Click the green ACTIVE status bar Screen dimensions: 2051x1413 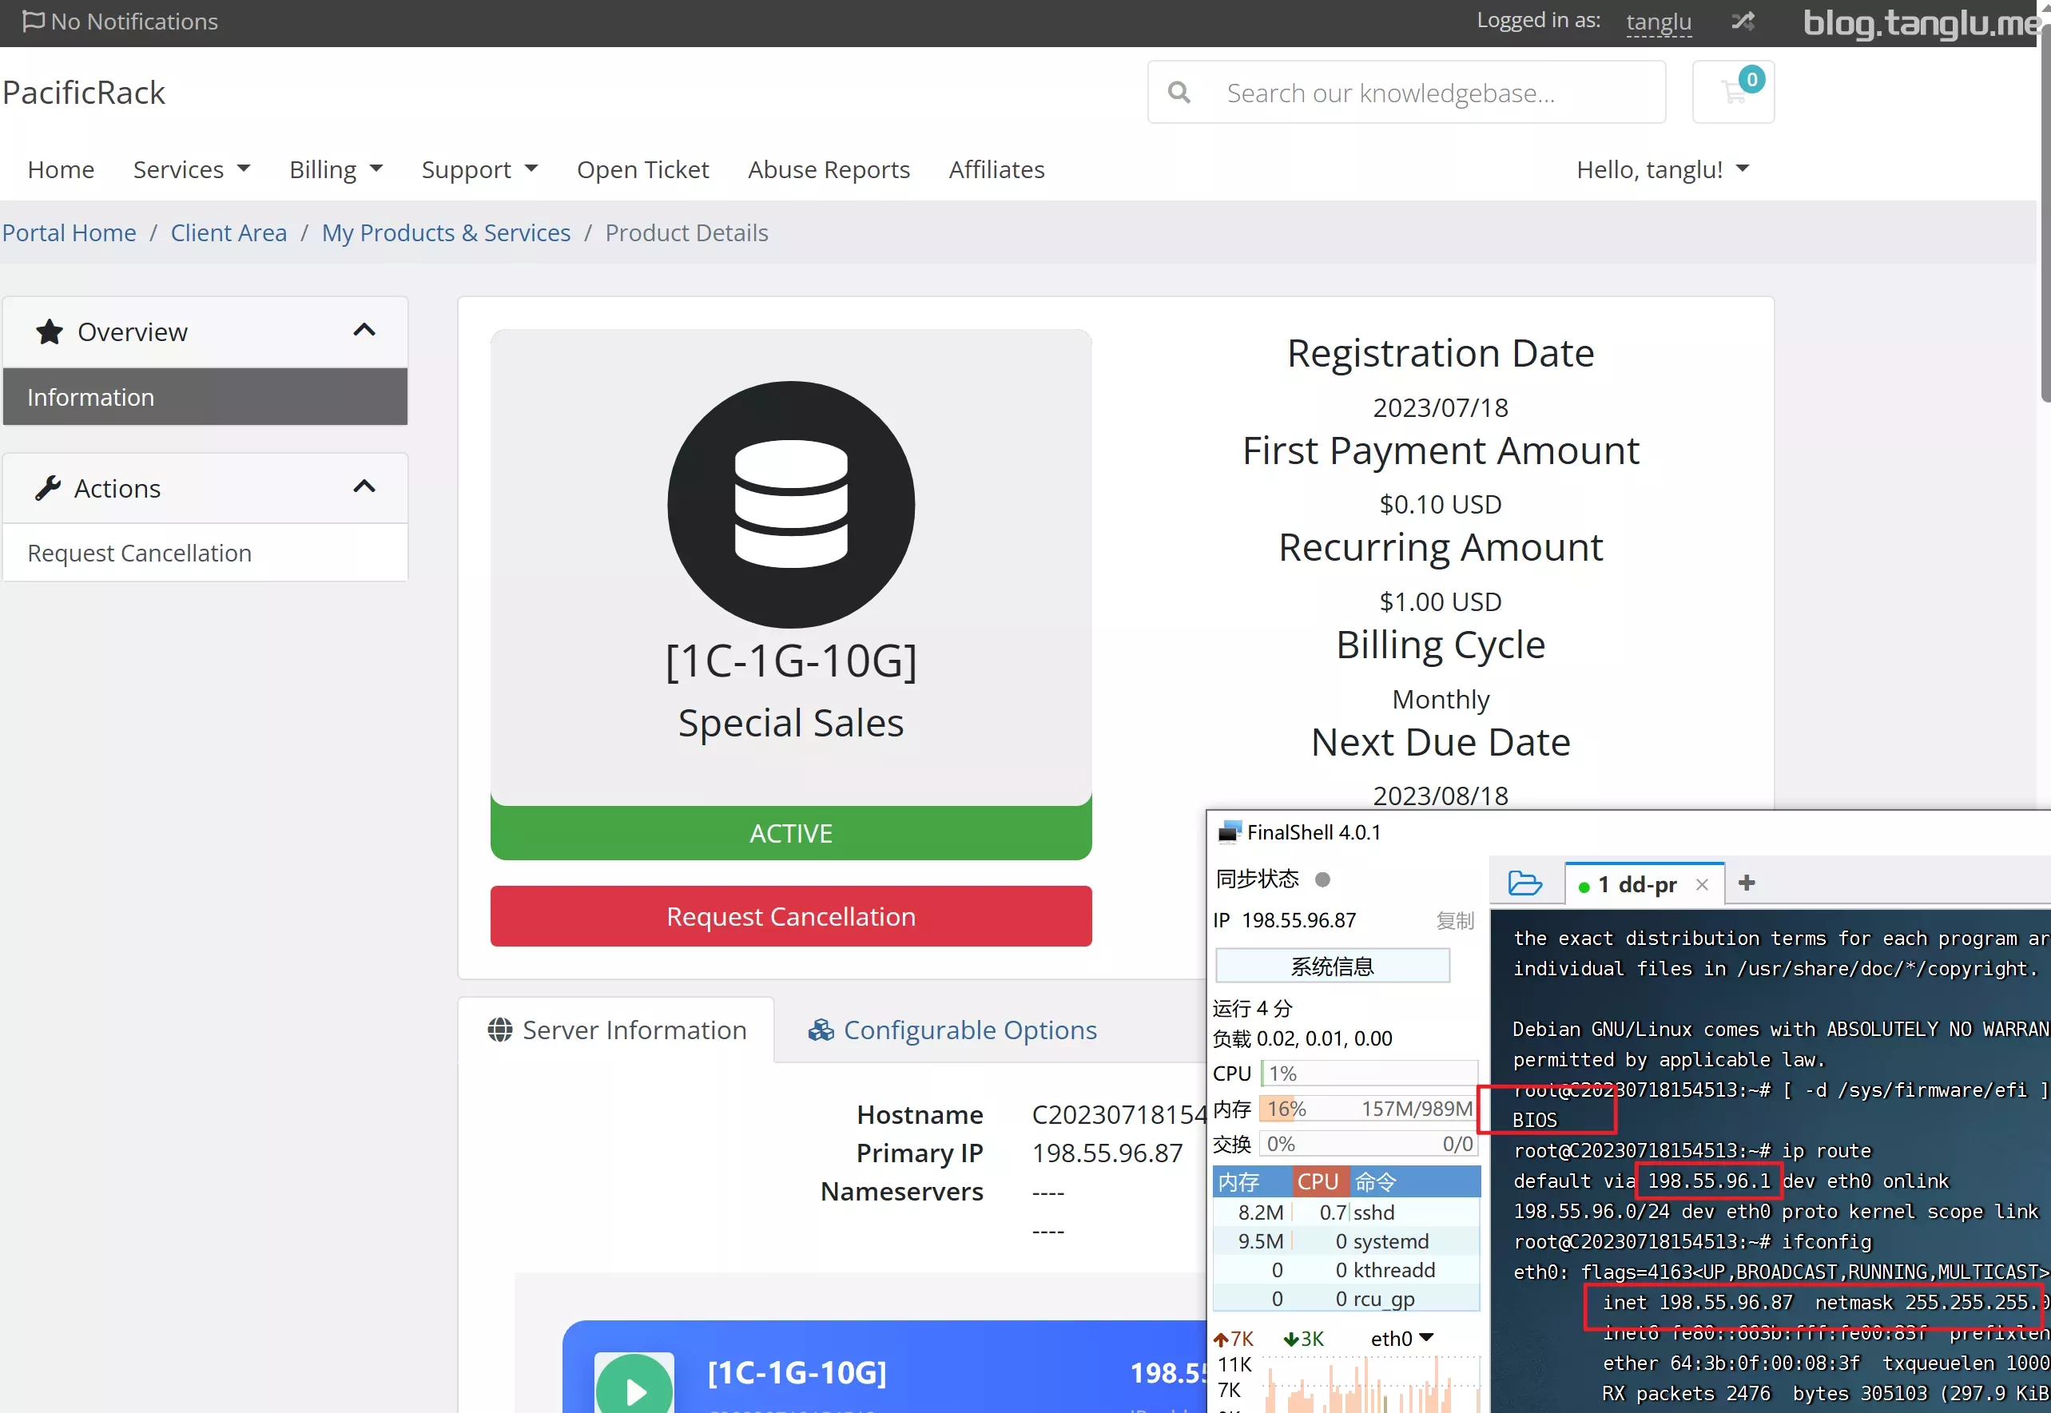[791, 832]
